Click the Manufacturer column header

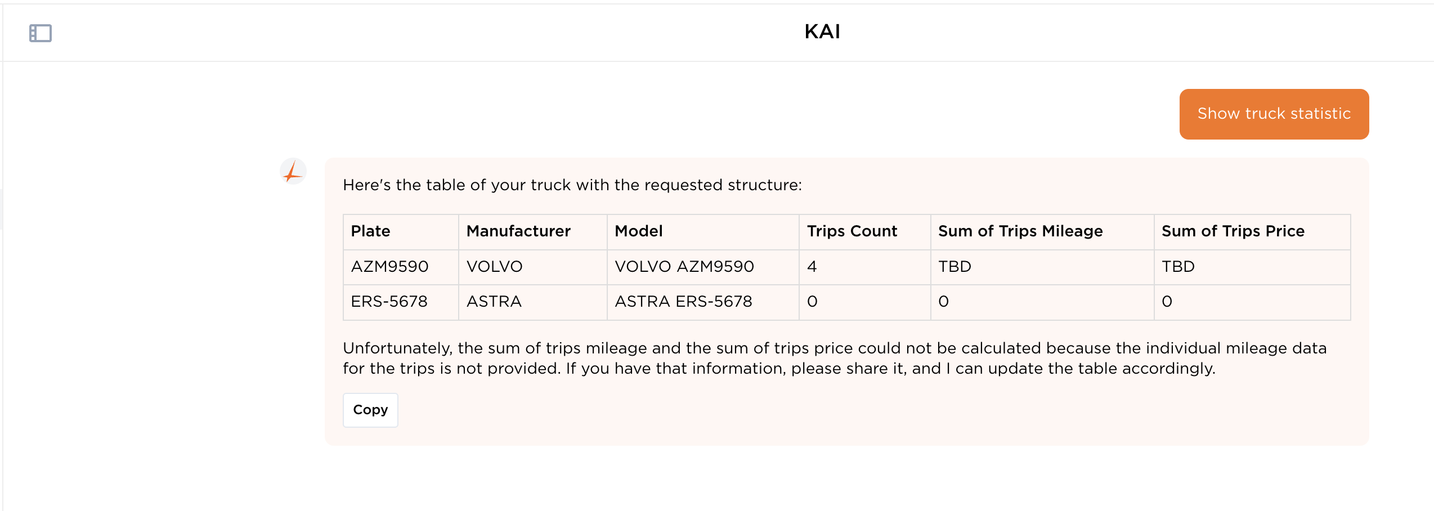pyautogui.click(x=518, y=231)
